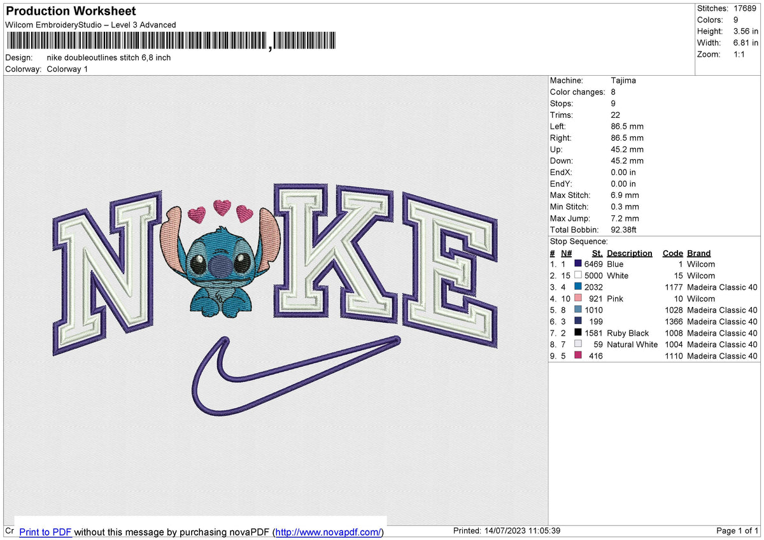Click the Right: label
The image size is (764, 540).
tap(561, 138)
